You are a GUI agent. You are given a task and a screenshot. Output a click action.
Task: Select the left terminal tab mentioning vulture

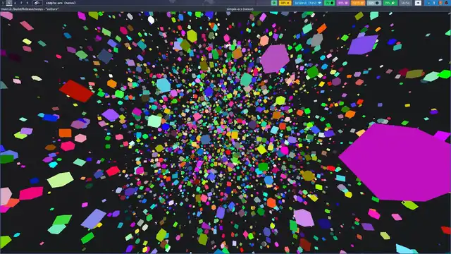30,9
